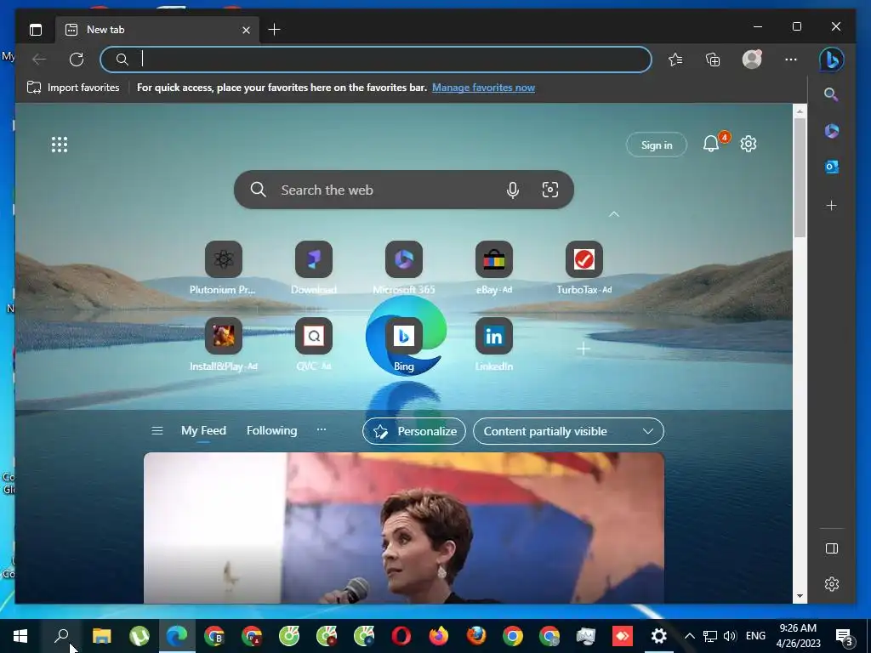This screenshot has height=653, width=871.
Task: Show hidden system tray icons
Action: click(x=689, y=636)
